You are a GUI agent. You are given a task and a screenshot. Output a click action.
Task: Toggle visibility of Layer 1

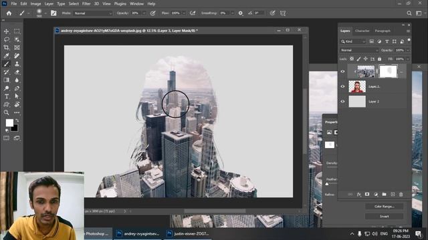(x=342, y=87)
